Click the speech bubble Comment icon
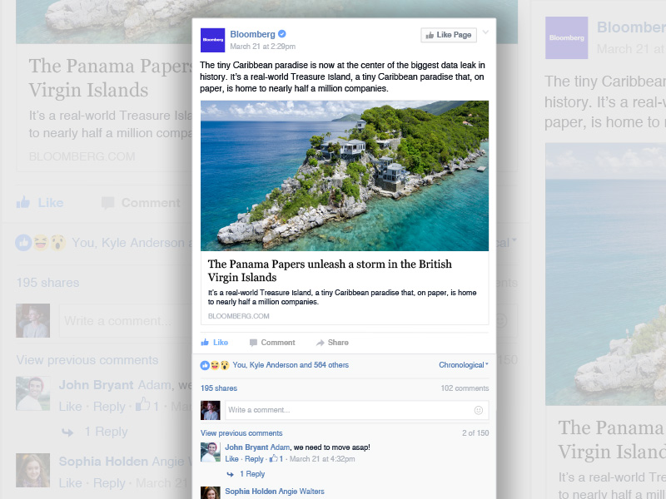Viewport: 666px width, 499px height. [x=254, y=343]
